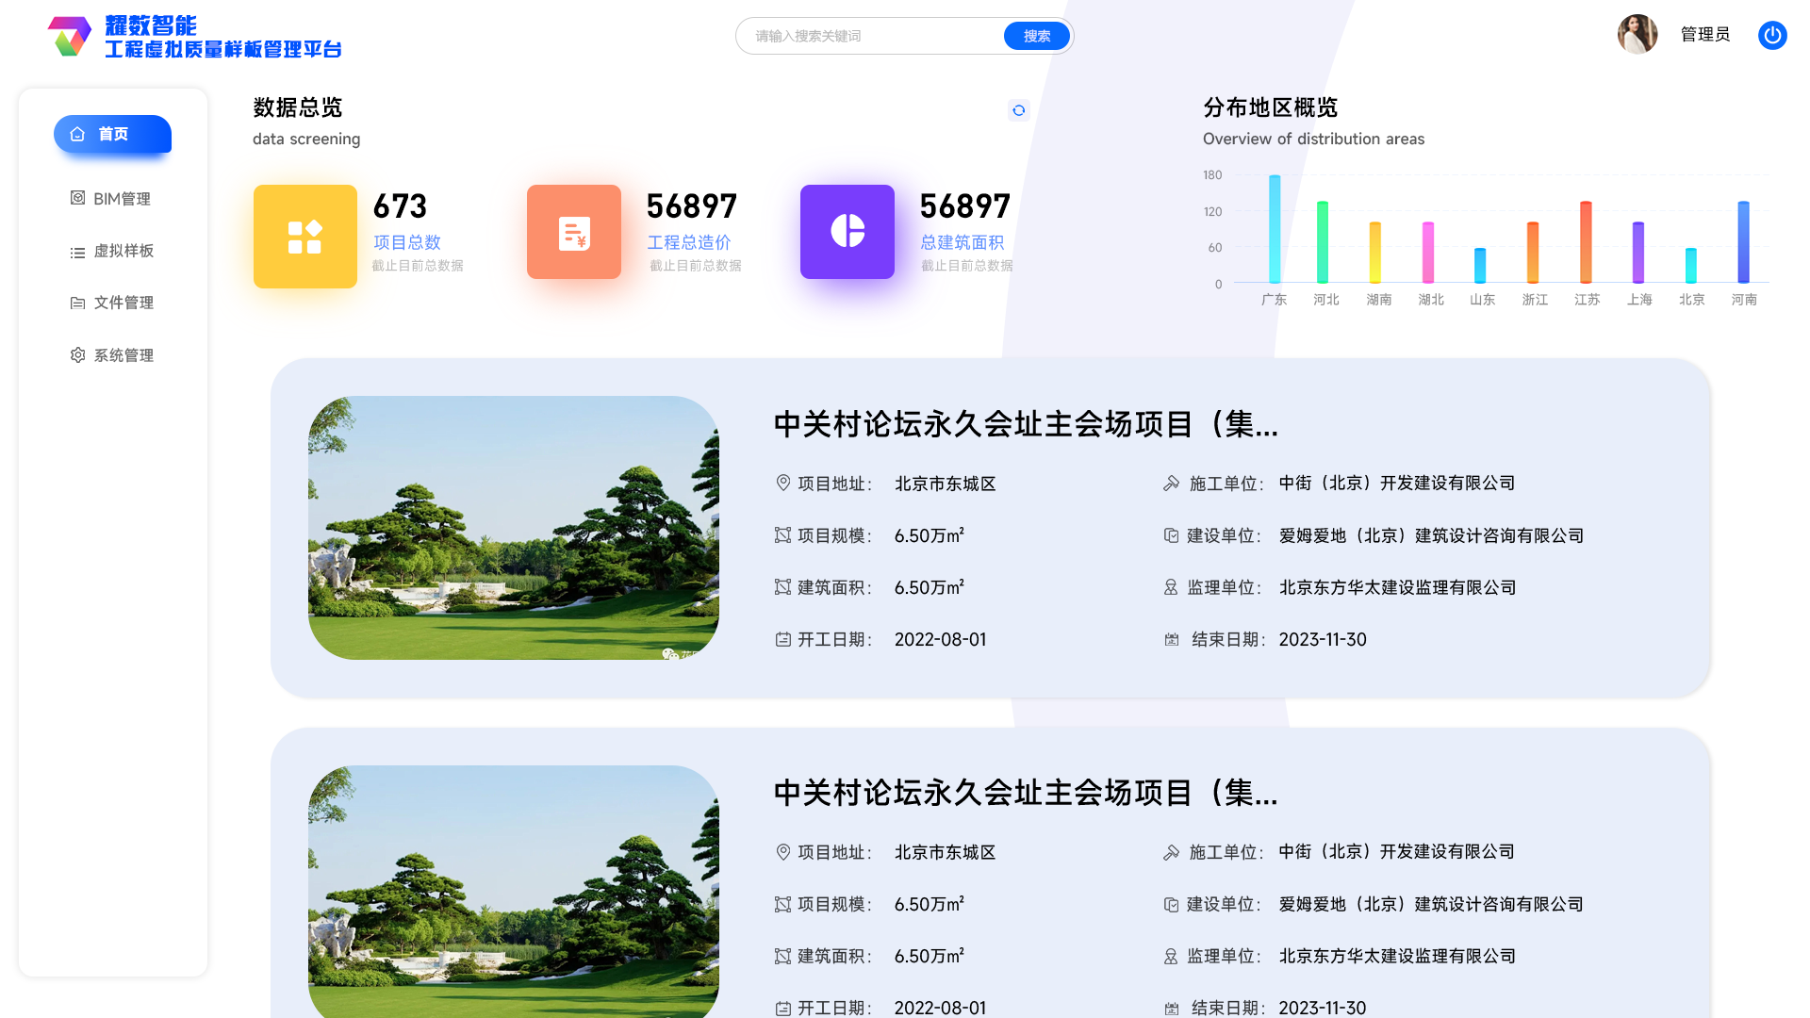Viewport: 1810px width, 1018px height.
Task: Go to 虚拟样板 sidebar section
Action: point(112,251)
